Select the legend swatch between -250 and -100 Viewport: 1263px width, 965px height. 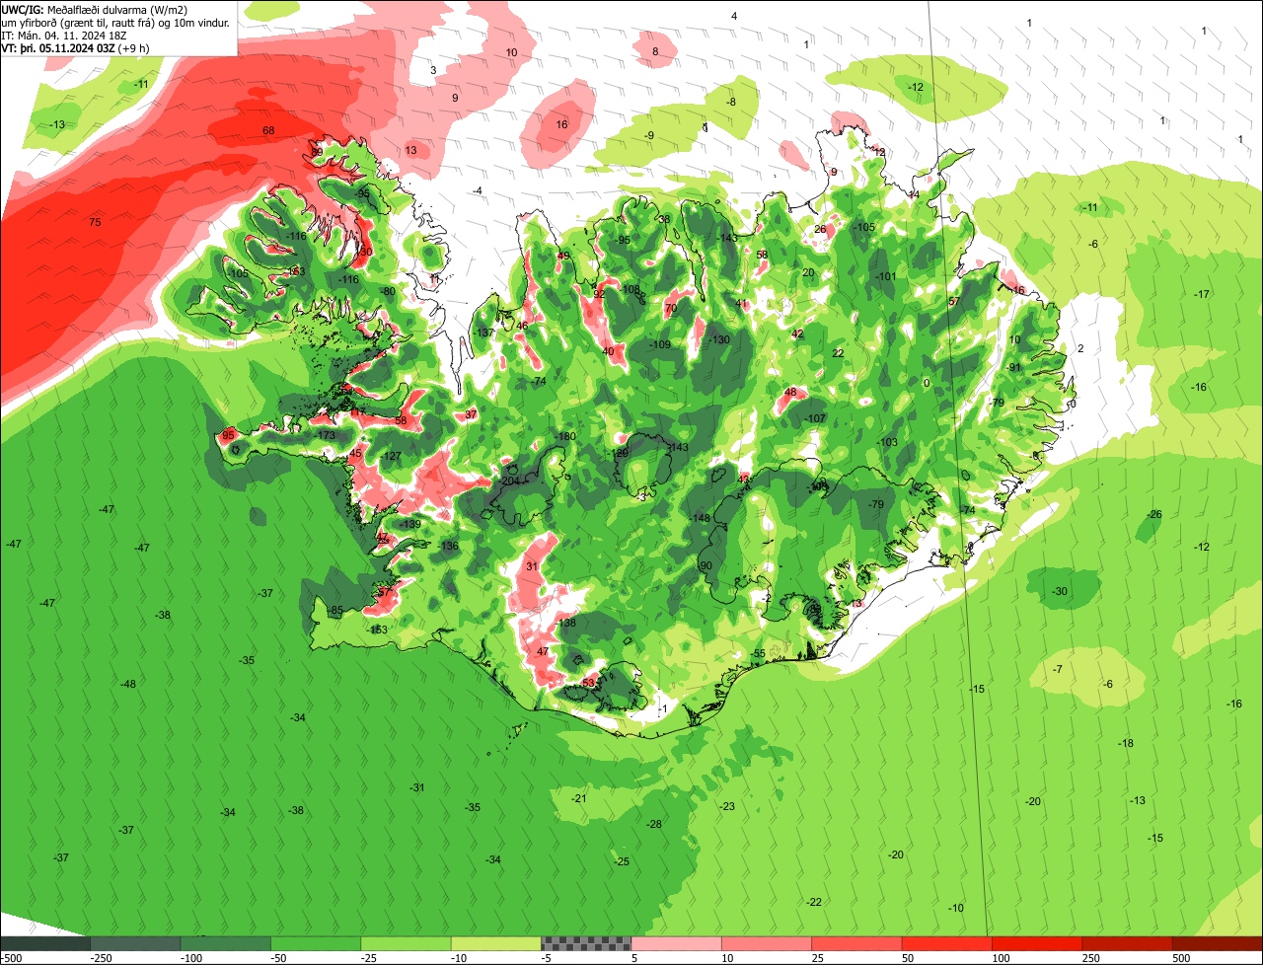[x=136, y=943]
